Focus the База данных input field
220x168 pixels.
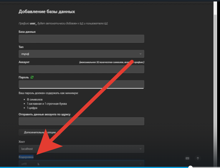point(81,39)
